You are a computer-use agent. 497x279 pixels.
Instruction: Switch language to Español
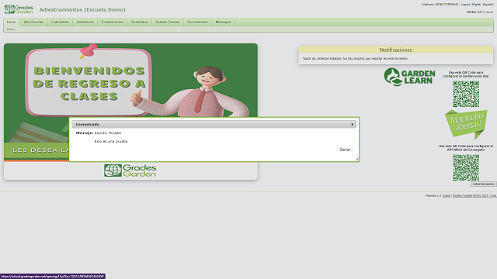488,5
